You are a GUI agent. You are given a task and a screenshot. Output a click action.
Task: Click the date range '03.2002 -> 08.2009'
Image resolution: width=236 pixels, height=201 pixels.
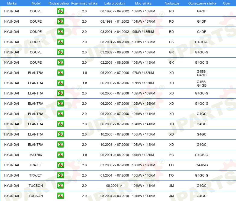click(115, 52)
